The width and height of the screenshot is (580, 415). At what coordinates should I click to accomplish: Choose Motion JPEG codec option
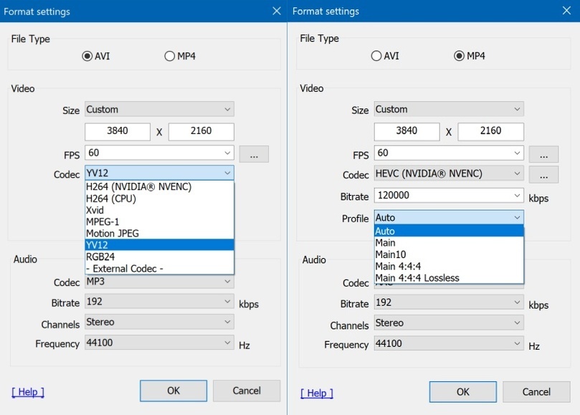pos(113,233)
